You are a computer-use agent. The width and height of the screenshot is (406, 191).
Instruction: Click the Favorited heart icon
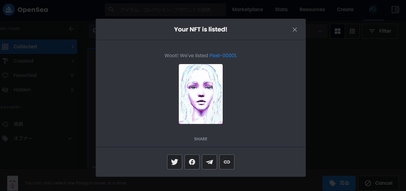pyautogui.click(x=5, y=75)
